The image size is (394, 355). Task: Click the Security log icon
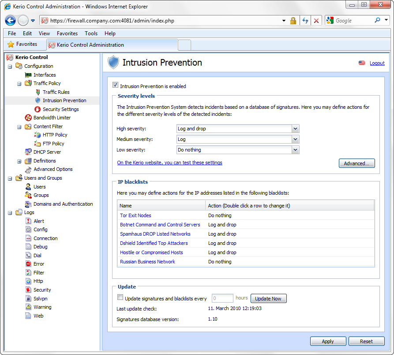[28, 290]
